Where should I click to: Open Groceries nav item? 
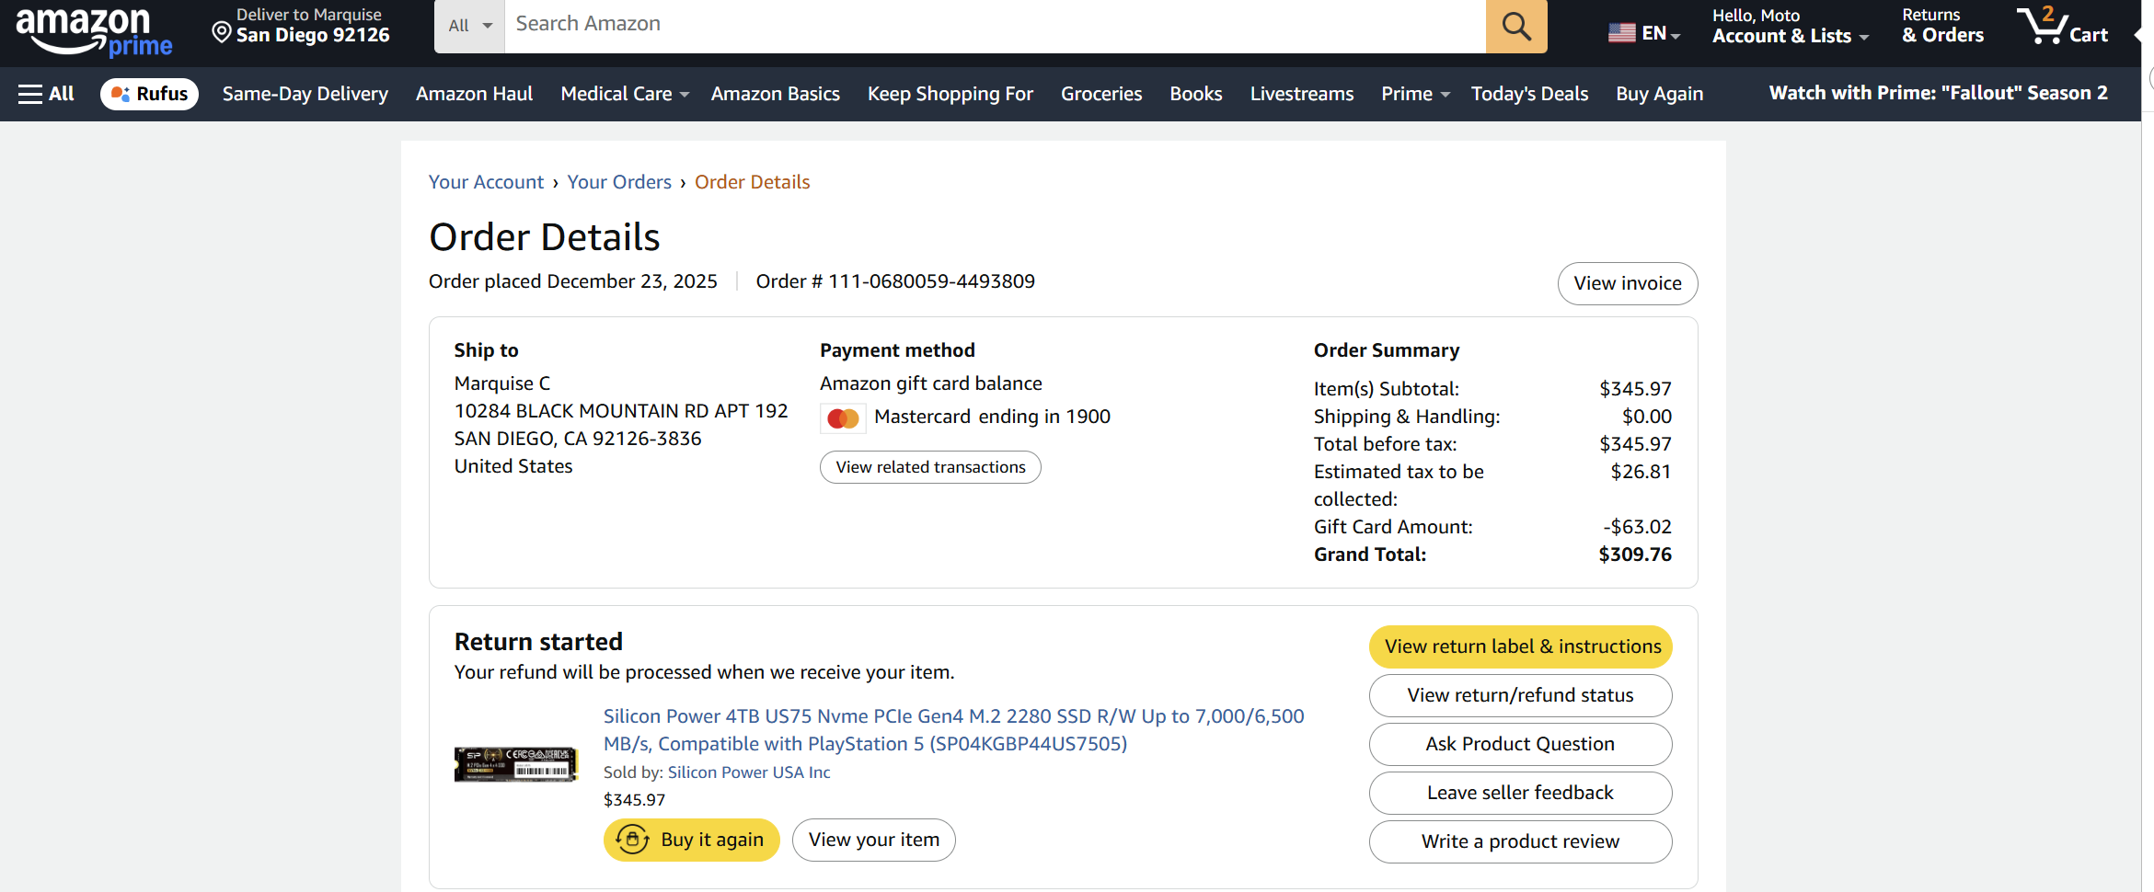tap(1100, 94)
